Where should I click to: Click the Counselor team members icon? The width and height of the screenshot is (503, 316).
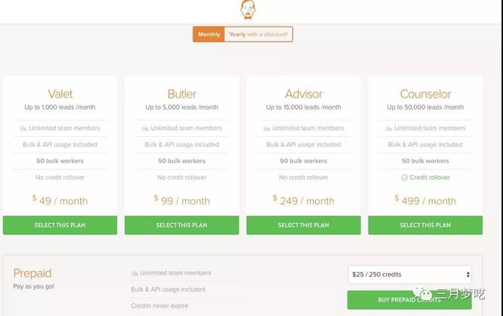pyautogui.click(x=389, y=129)
